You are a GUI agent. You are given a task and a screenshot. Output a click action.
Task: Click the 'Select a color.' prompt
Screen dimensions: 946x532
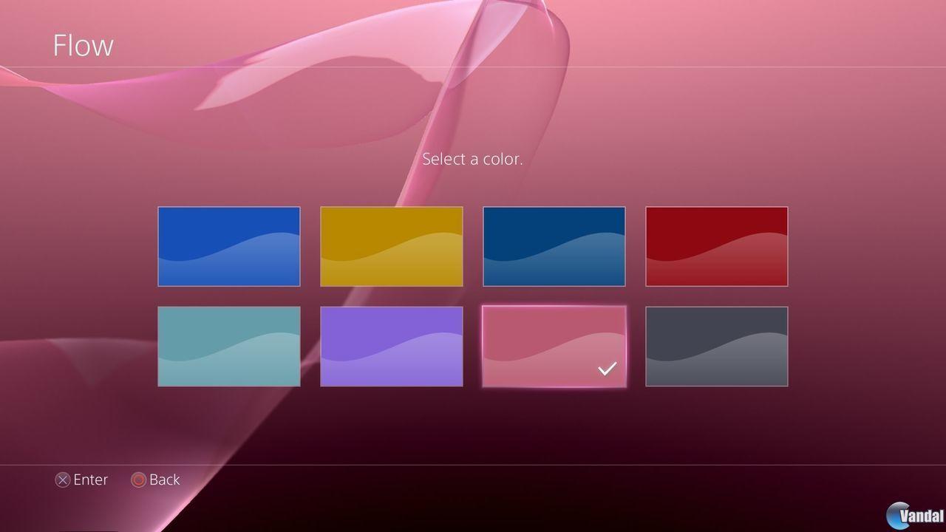tap(472, 159)
